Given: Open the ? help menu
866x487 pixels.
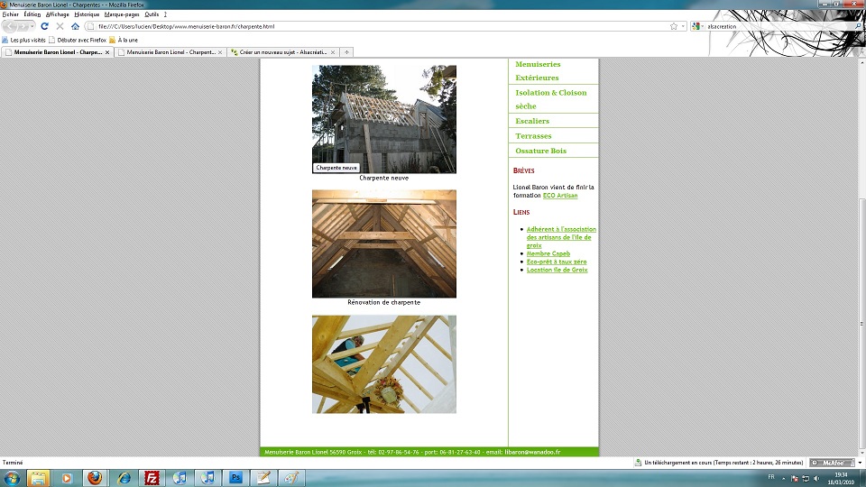Looking at the screenshot, I should click(x=165, y=14).
